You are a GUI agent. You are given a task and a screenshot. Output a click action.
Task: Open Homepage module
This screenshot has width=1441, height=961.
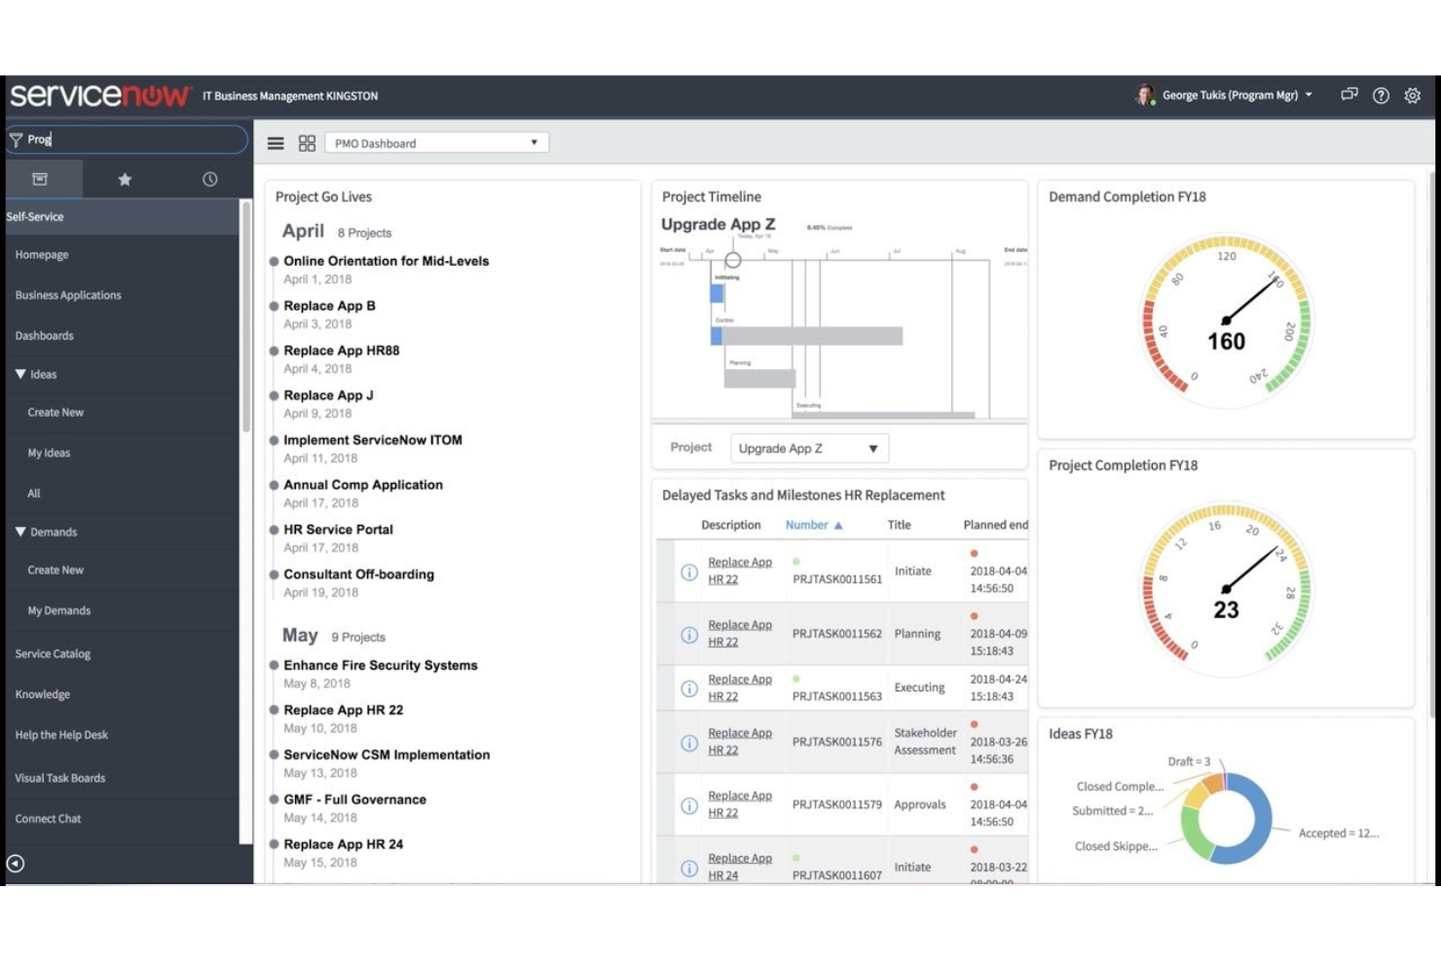pos(42,255)
